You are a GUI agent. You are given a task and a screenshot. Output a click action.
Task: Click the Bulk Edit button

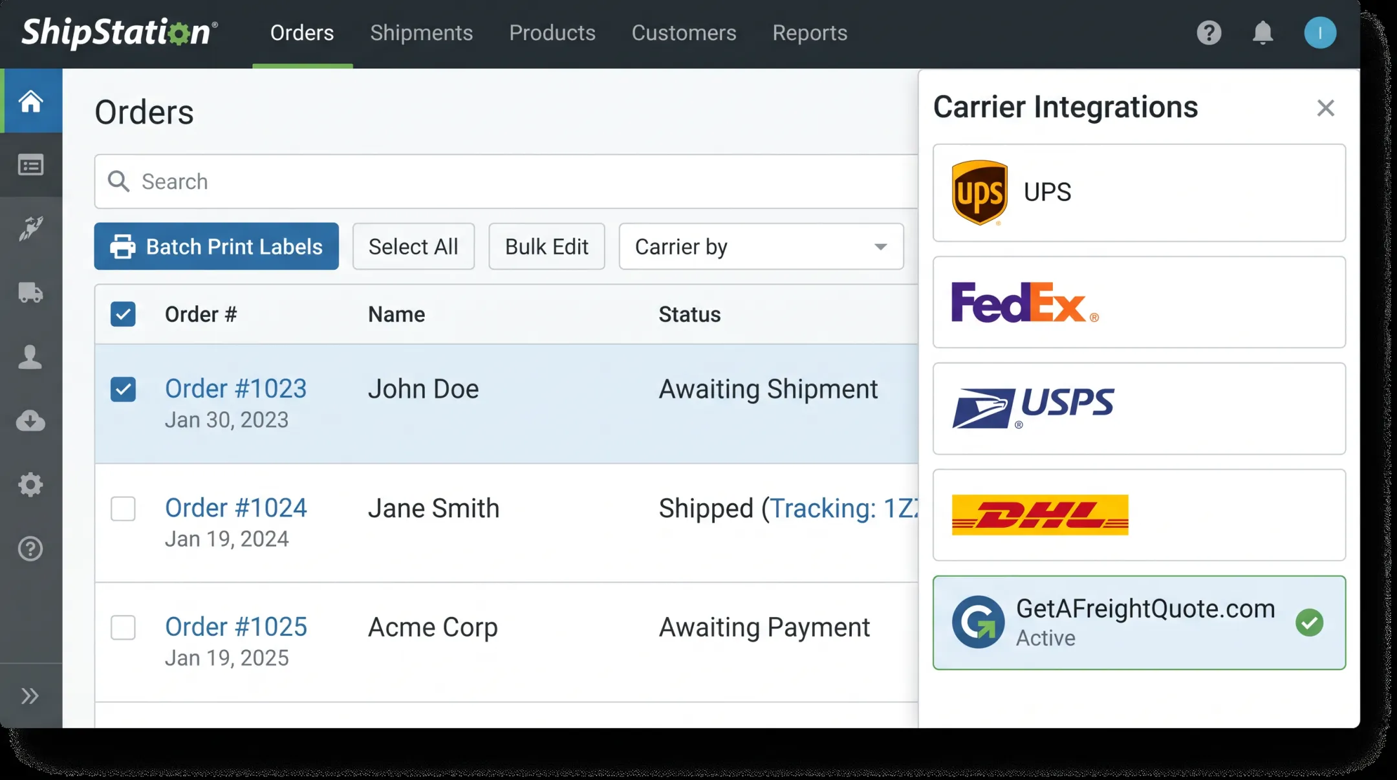pos(547,246)
